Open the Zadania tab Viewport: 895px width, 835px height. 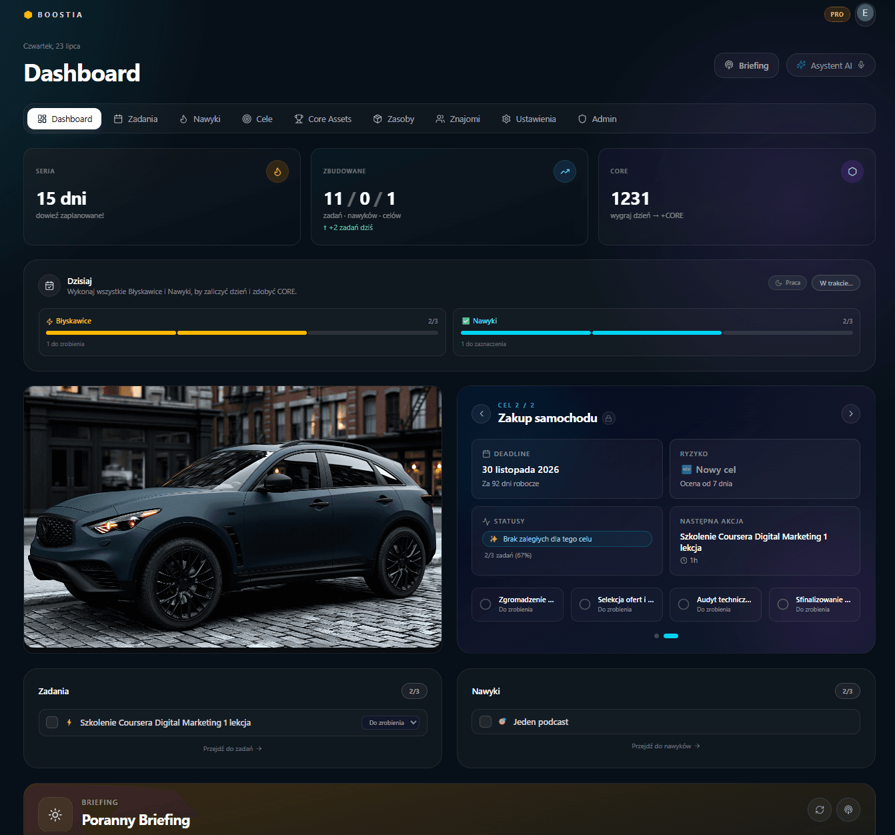coord(136,119)
